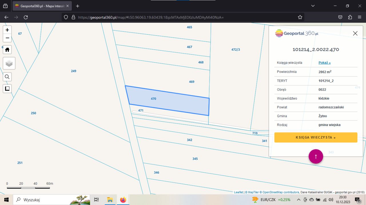366x205 pixels.
Task: Open Firefox from the Windows taskbar
Action: click(x=123, y=200)
